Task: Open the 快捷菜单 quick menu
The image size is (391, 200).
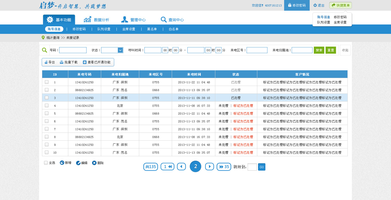Action: (x=340, y=5)
